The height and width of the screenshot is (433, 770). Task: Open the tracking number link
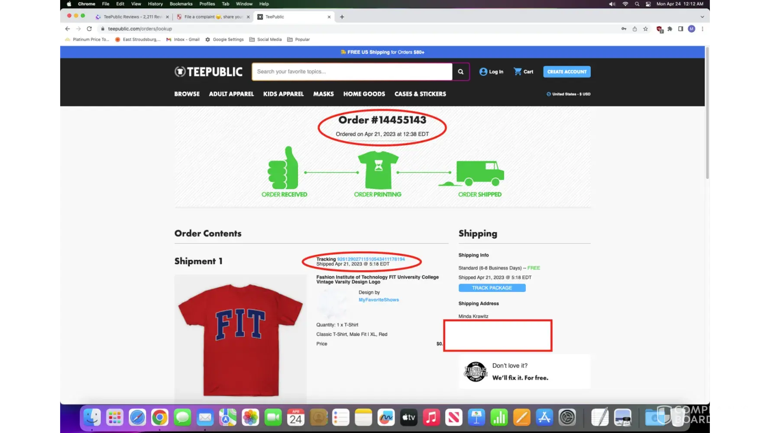pos(371,259)
